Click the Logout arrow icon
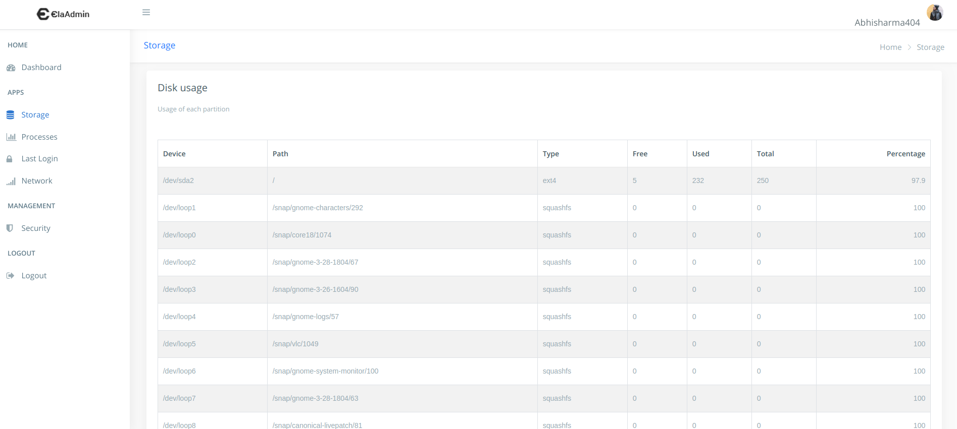Image resolution: width=957 pixels, height=429 pixels. coord(10,276)
